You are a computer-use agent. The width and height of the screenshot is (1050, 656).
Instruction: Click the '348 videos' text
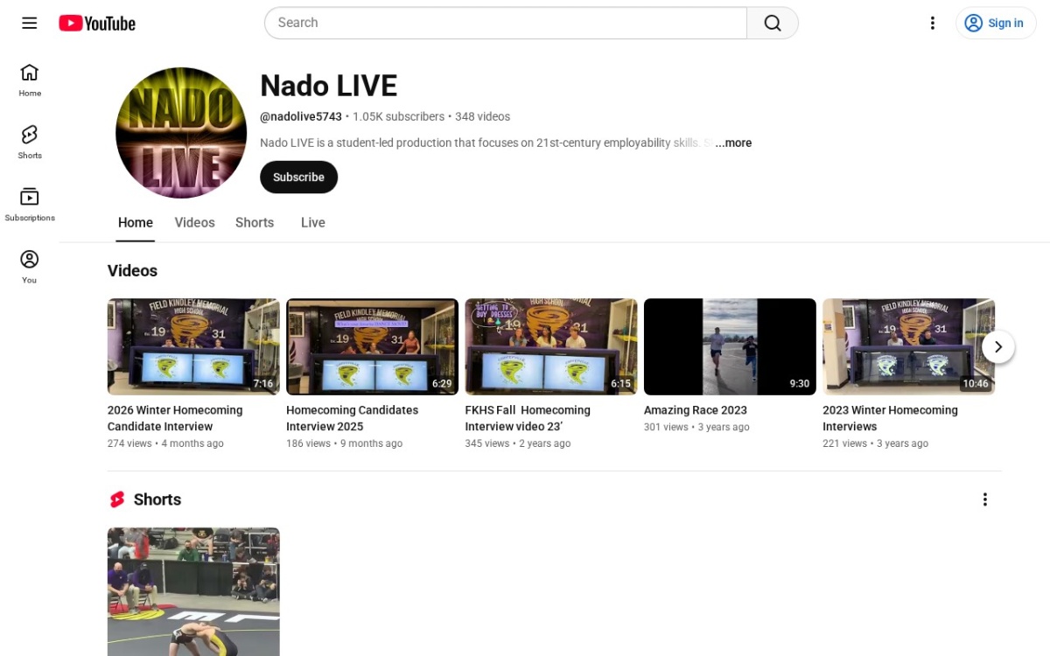[482, 116]
